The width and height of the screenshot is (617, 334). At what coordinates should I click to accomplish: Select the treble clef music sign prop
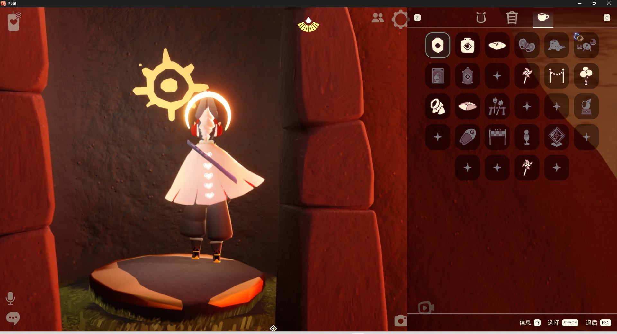[x=557, y=137]
